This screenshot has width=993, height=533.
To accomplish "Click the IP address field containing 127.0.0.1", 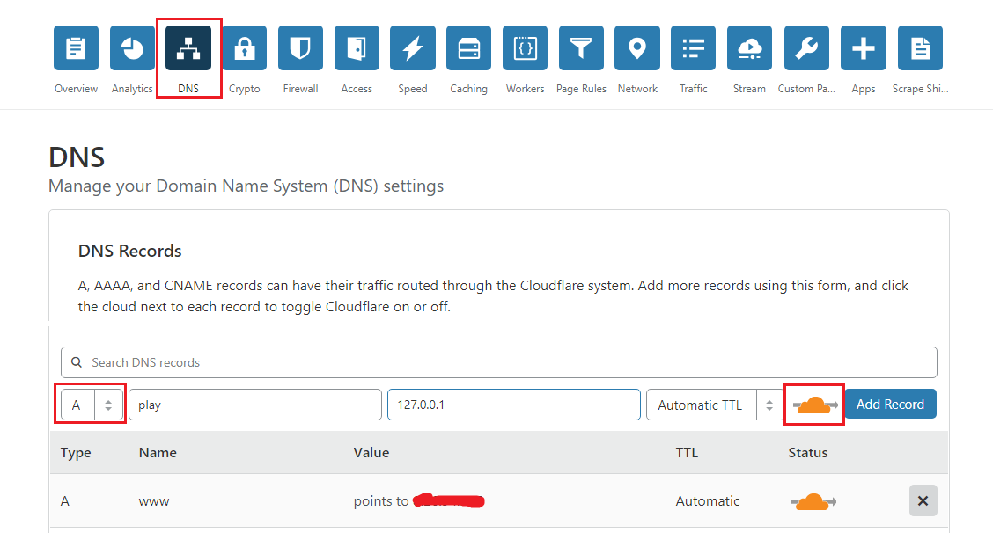I will (513, 405).
